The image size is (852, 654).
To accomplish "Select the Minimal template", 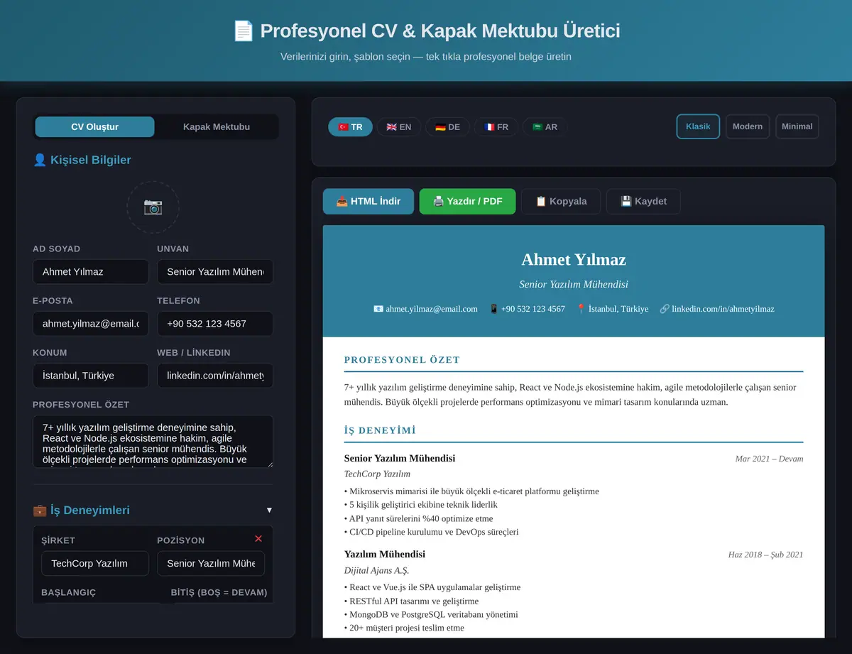I will [797, 126].
